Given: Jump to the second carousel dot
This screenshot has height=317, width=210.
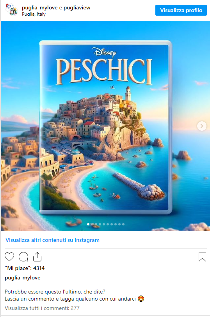Looking at the screenshot, I should pos(92,224).
